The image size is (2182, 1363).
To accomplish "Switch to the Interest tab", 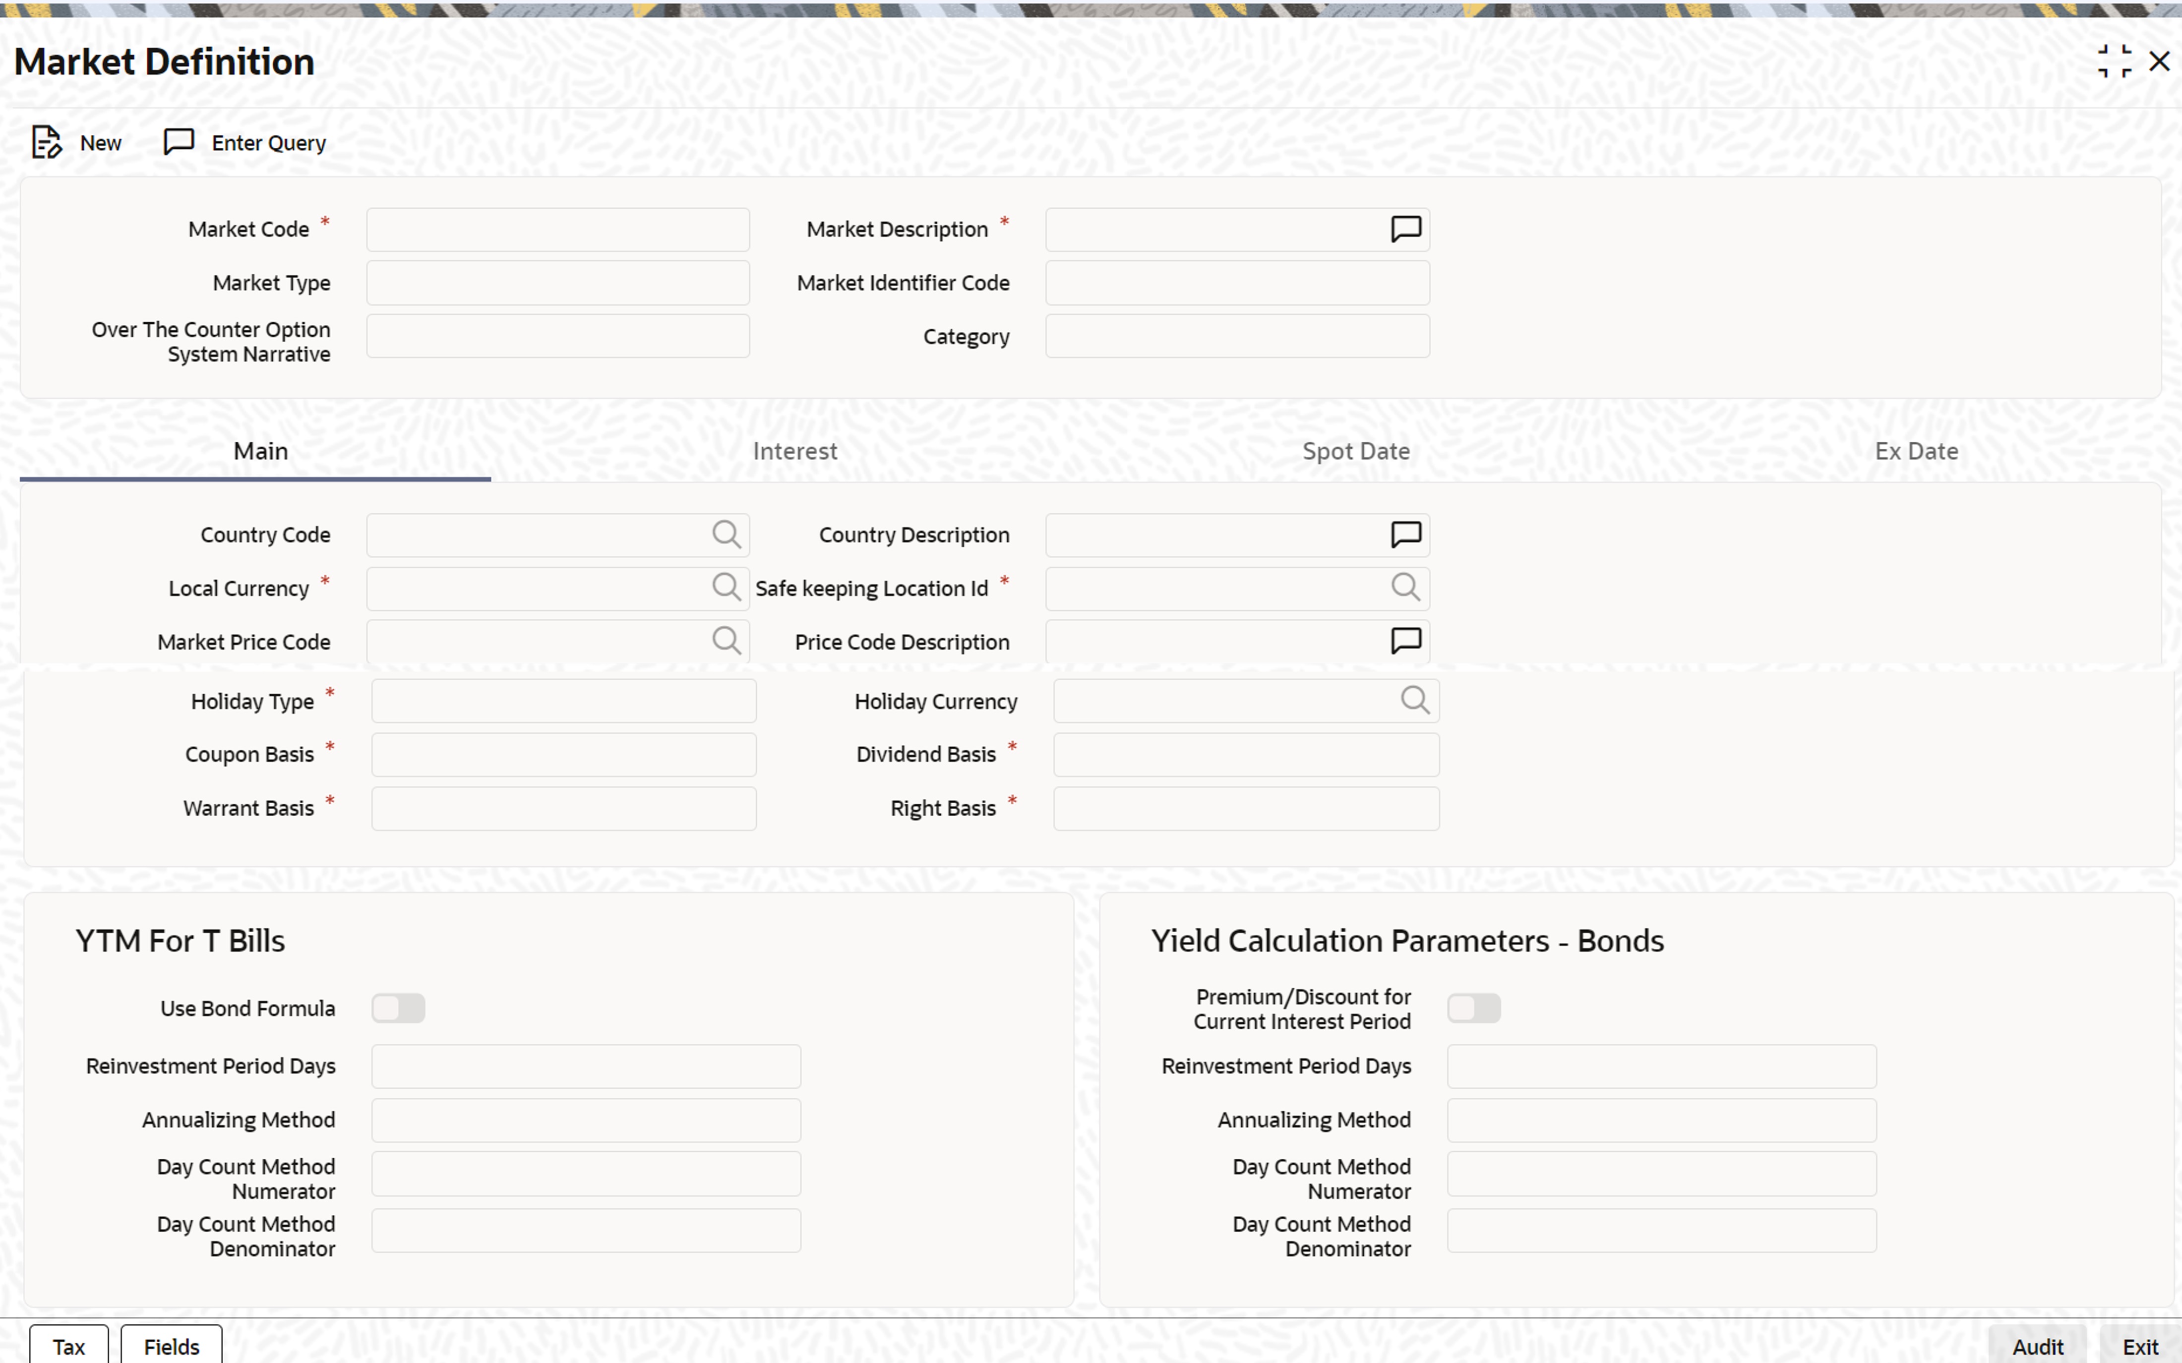I will point(794,451).
